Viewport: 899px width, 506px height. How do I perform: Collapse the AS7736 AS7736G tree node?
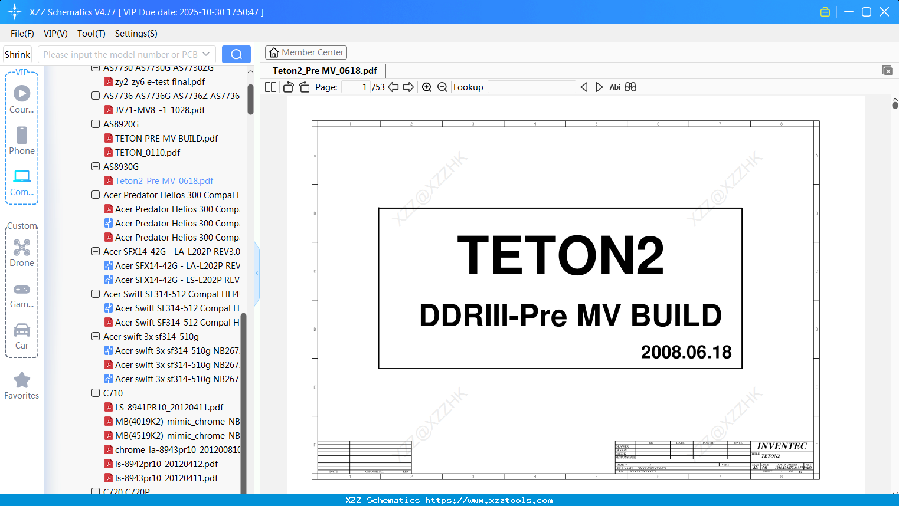tap(96, 96)
